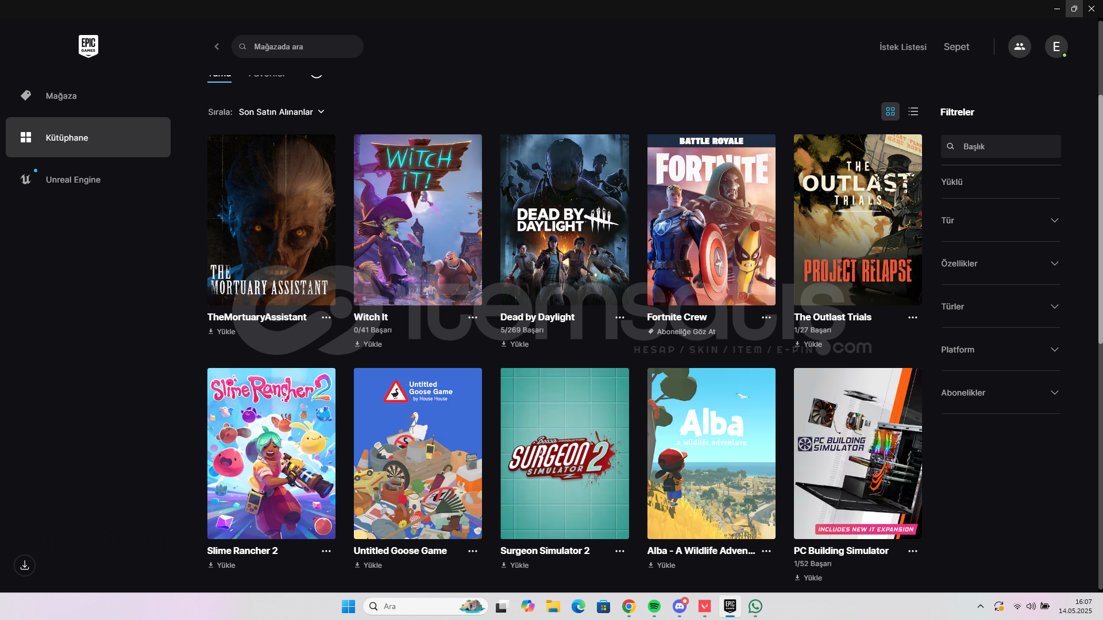Expand the Platform filter section
The image size is (1103, 620).
point(1000,350)
